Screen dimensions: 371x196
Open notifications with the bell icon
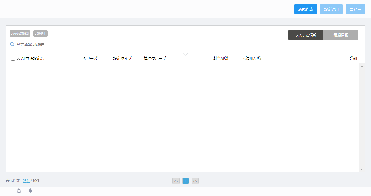(x=30, y=191)
